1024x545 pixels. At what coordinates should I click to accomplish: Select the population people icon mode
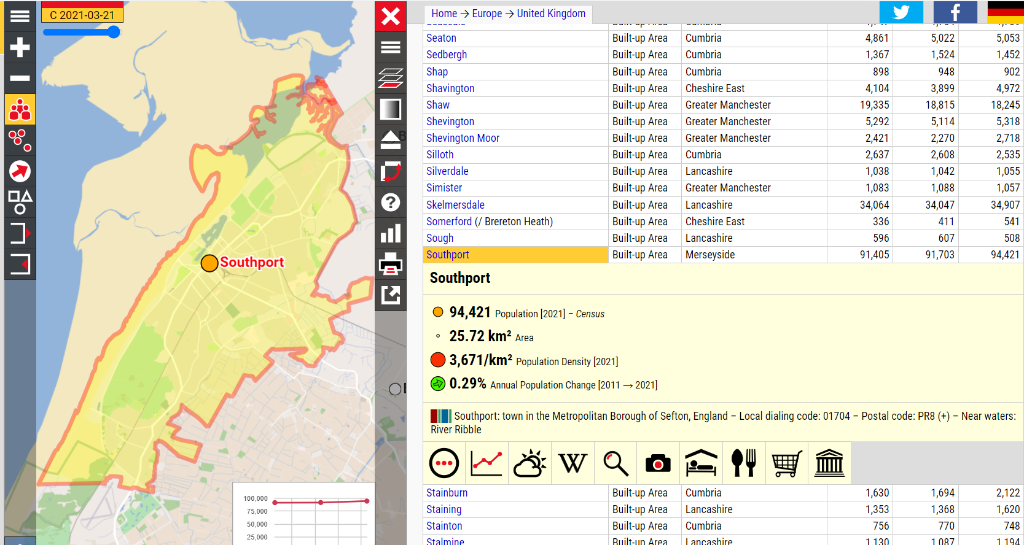pyautogui.click(x=20, y=109)
